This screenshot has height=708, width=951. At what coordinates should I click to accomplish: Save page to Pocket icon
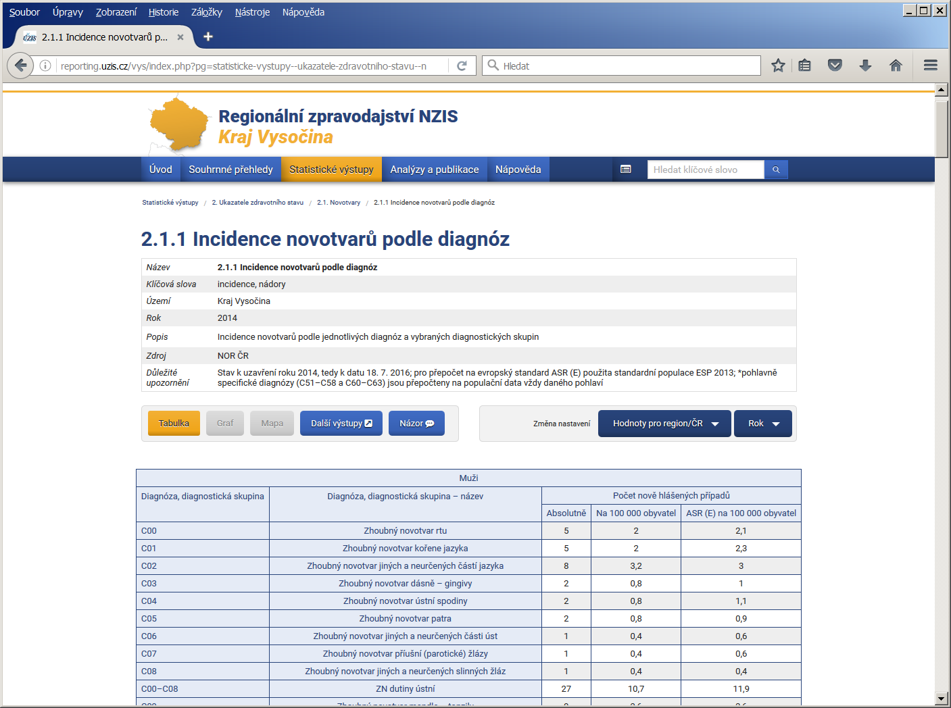[x=835, y=66]
